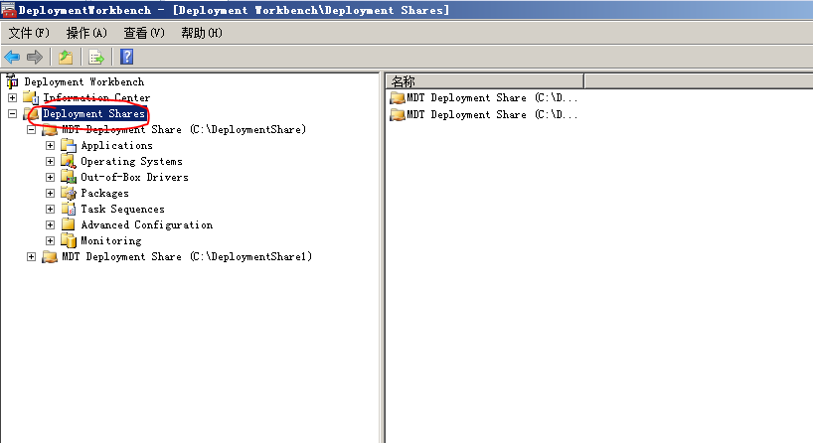813x443 pixels.
Task: Click the Forward arrow toolbar icon
Action: pos(35,57)
